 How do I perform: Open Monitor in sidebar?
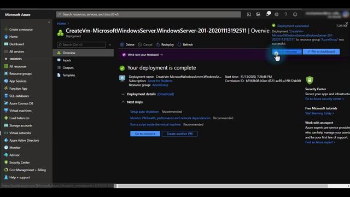15,147
